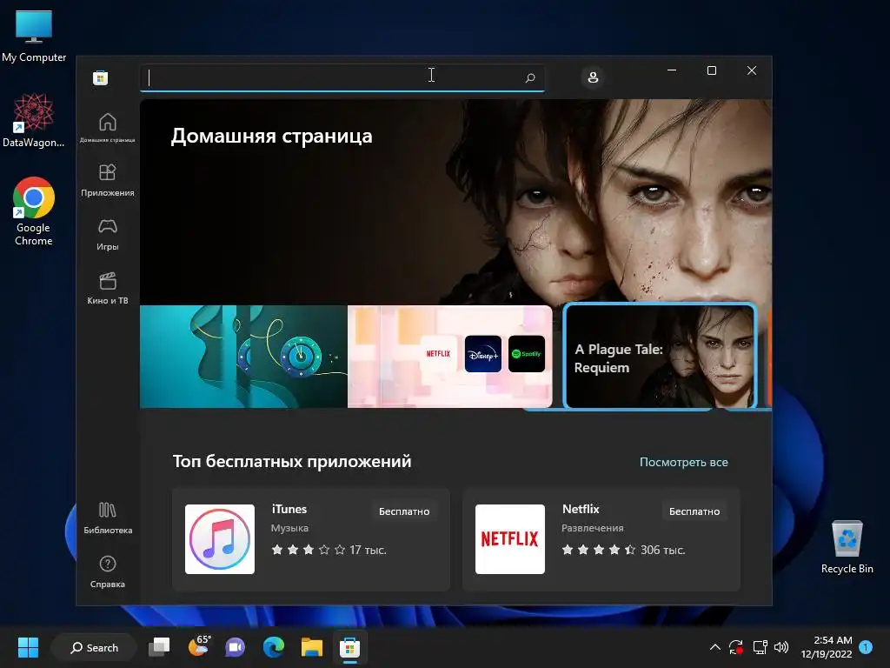This screenshot has width=890, height=668.
Task: Open the weather widget showing 65°
Action: click(x=198, y=646)
